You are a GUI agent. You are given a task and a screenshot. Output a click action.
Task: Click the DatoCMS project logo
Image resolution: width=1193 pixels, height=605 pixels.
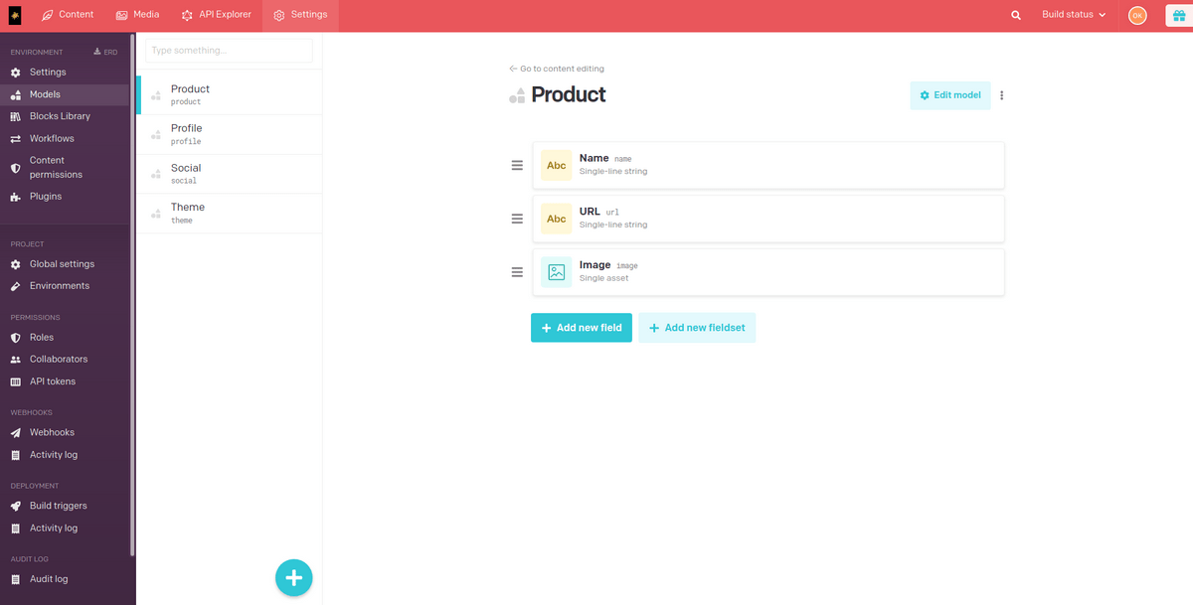(15, 15)
